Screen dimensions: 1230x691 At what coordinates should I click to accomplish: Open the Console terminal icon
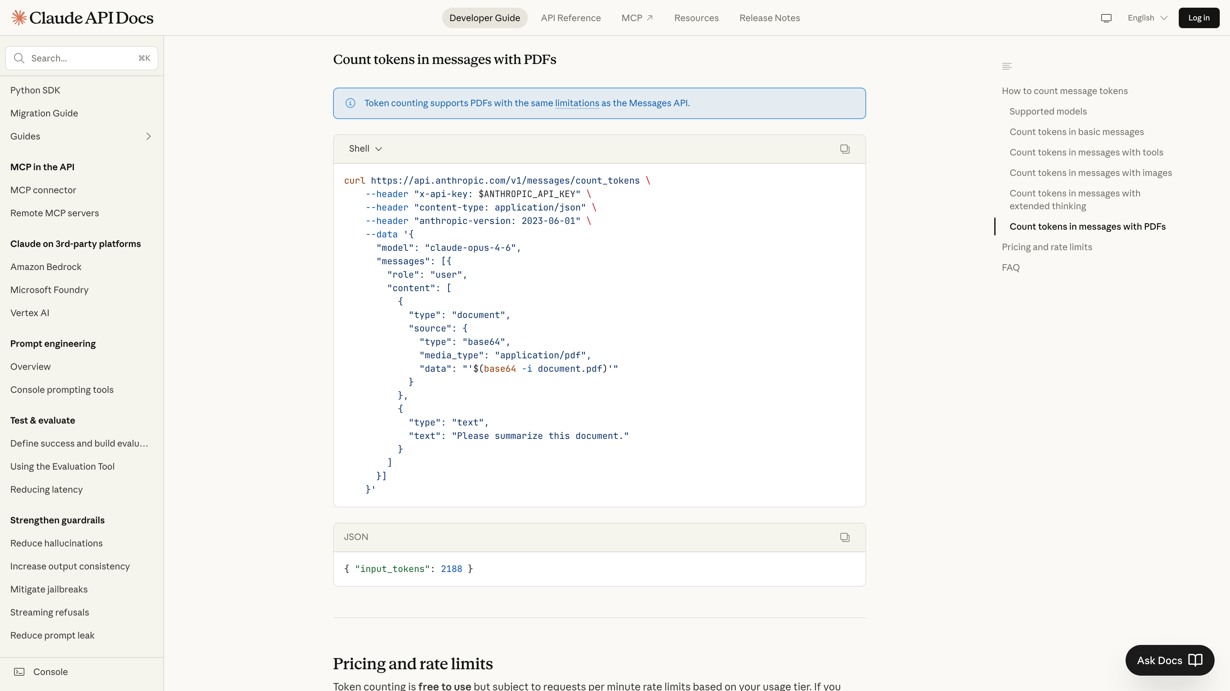[19, 671]
